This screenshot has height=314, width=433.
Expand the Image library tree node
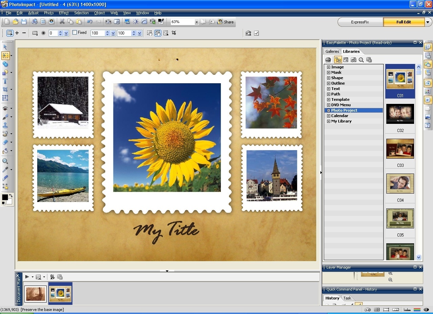[328, 67]
